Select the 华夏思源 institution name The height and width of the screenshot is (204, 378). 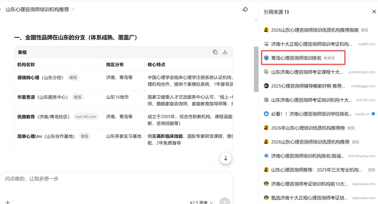(26, 97)
